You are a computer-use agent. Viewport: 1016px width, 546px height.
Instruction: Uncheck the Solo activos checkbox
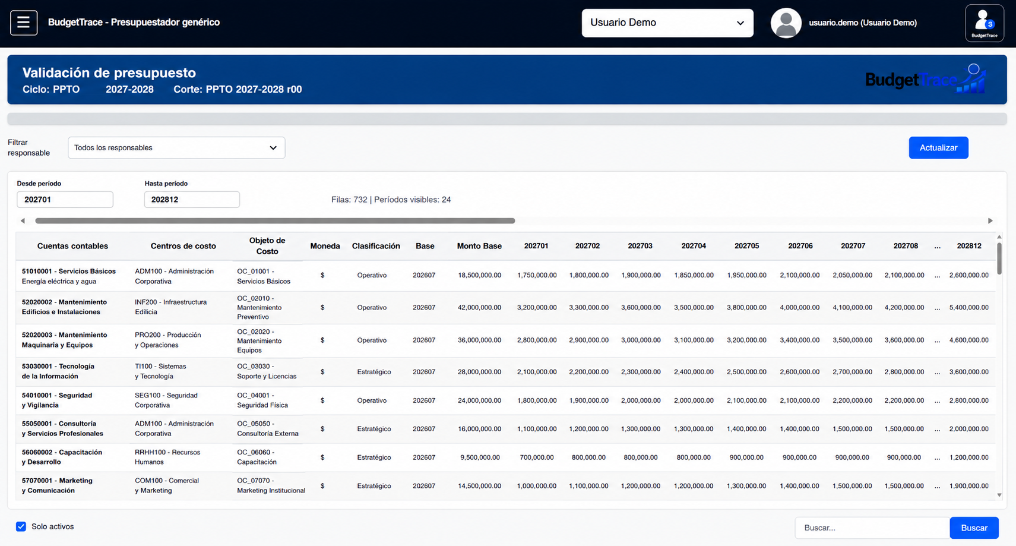(21, 526)
